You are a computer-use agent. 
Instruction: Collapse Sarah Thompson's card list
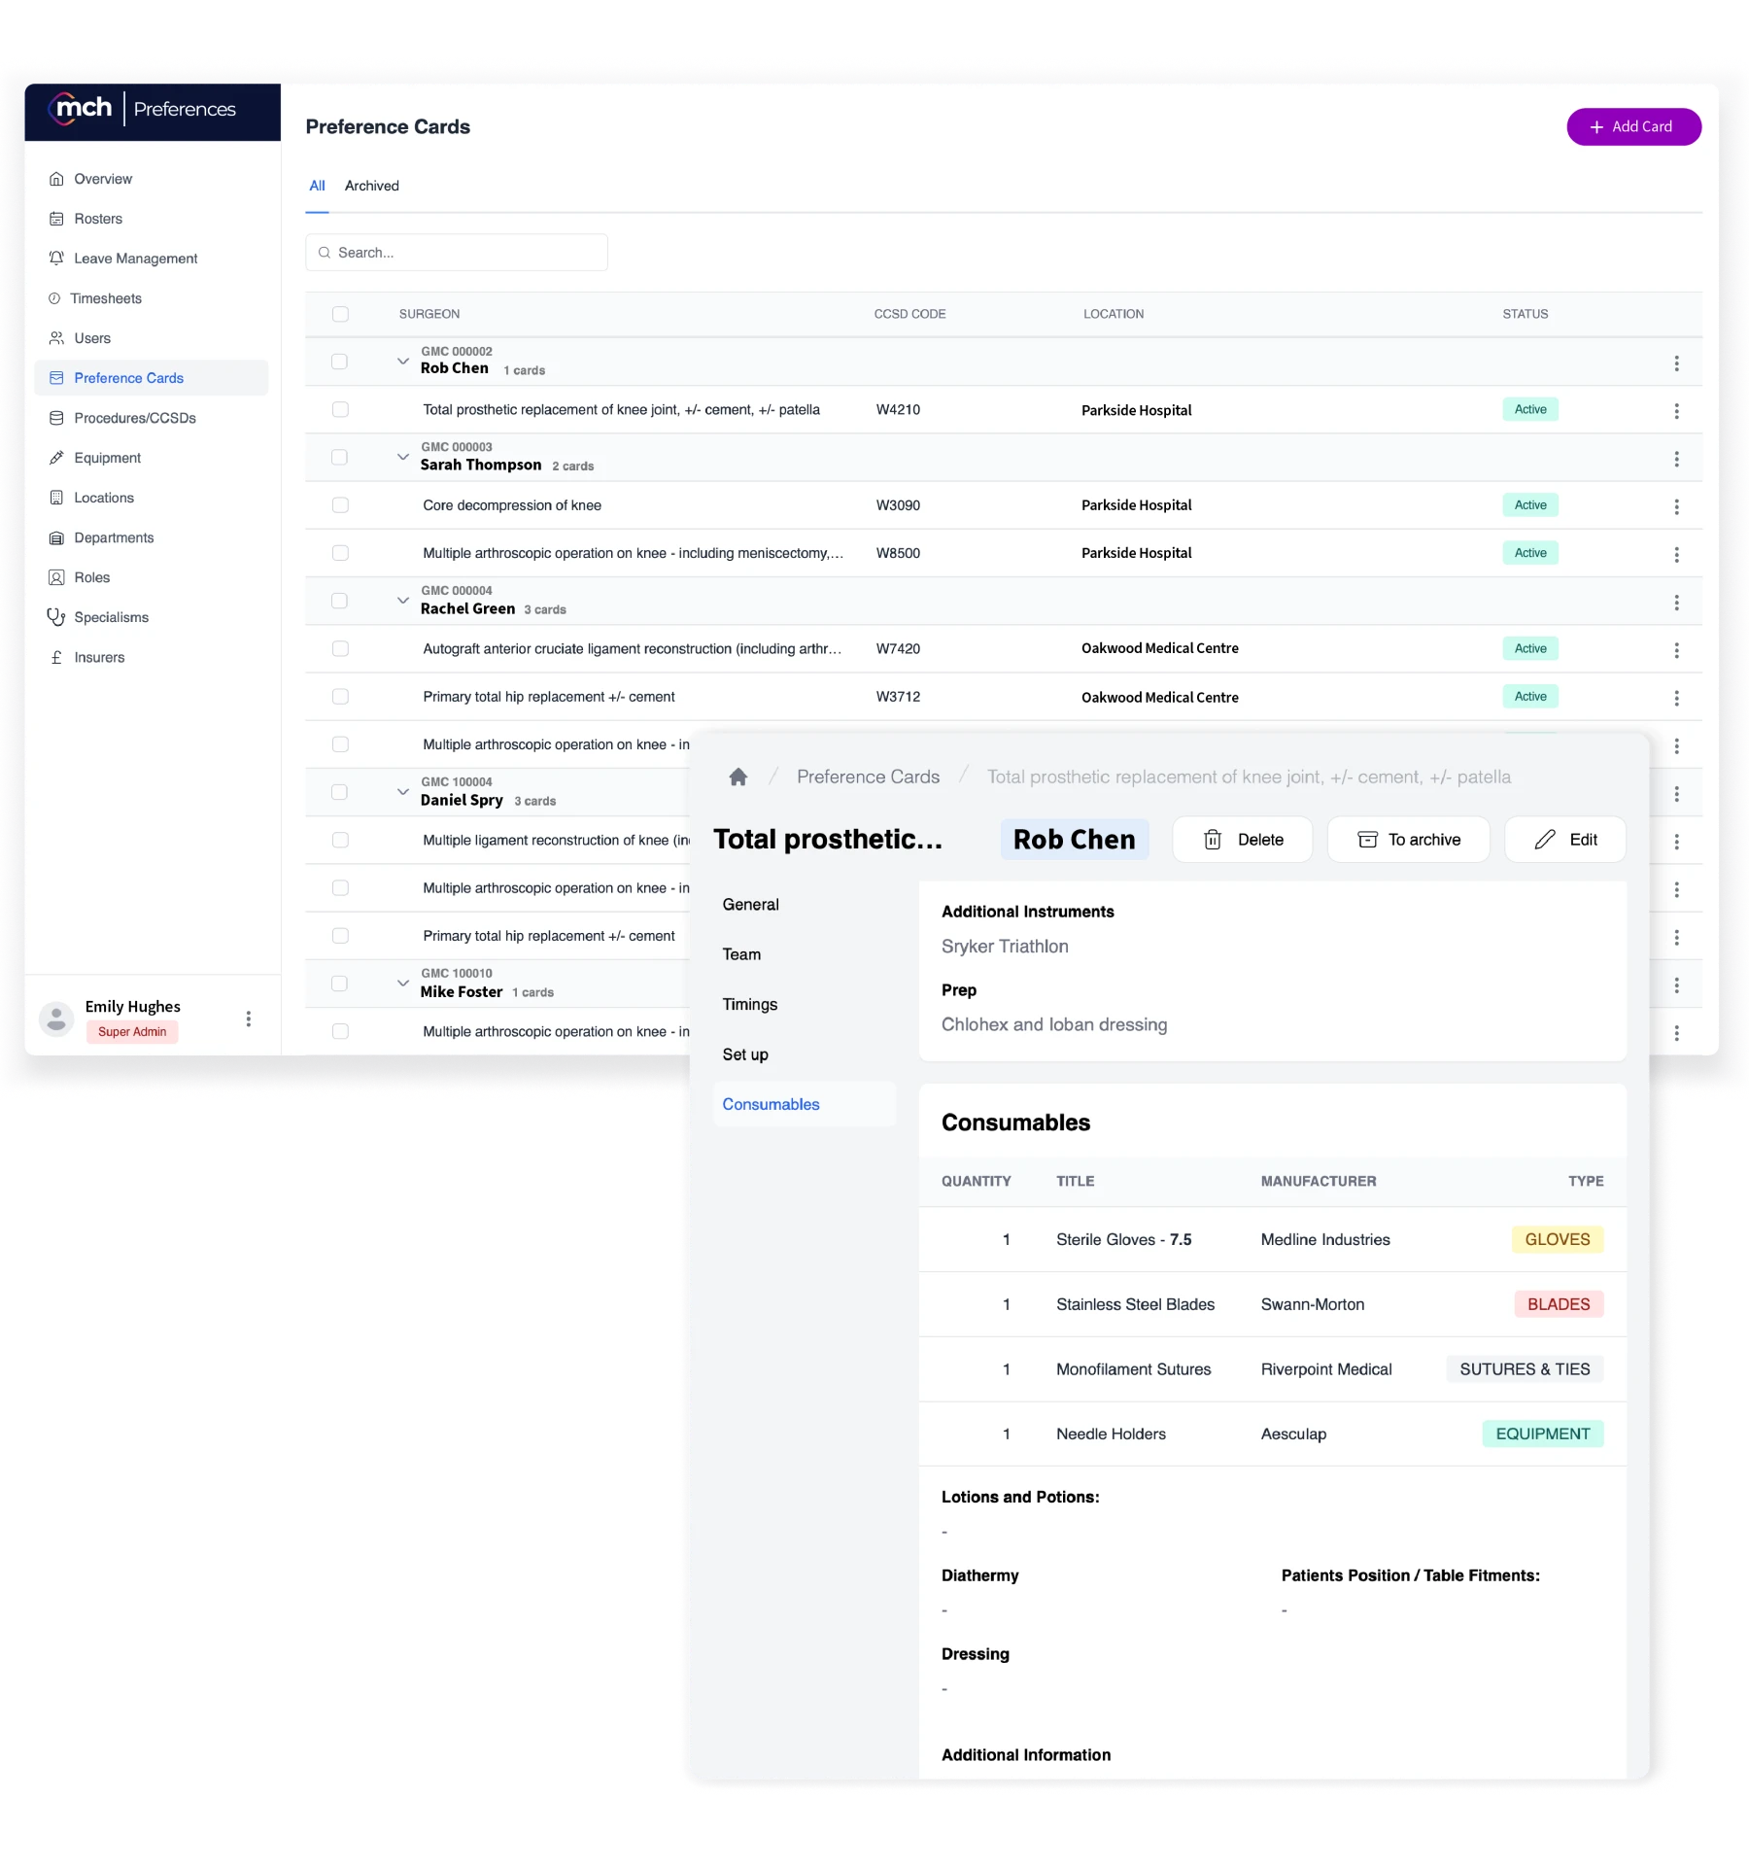(x=403, y=457)
